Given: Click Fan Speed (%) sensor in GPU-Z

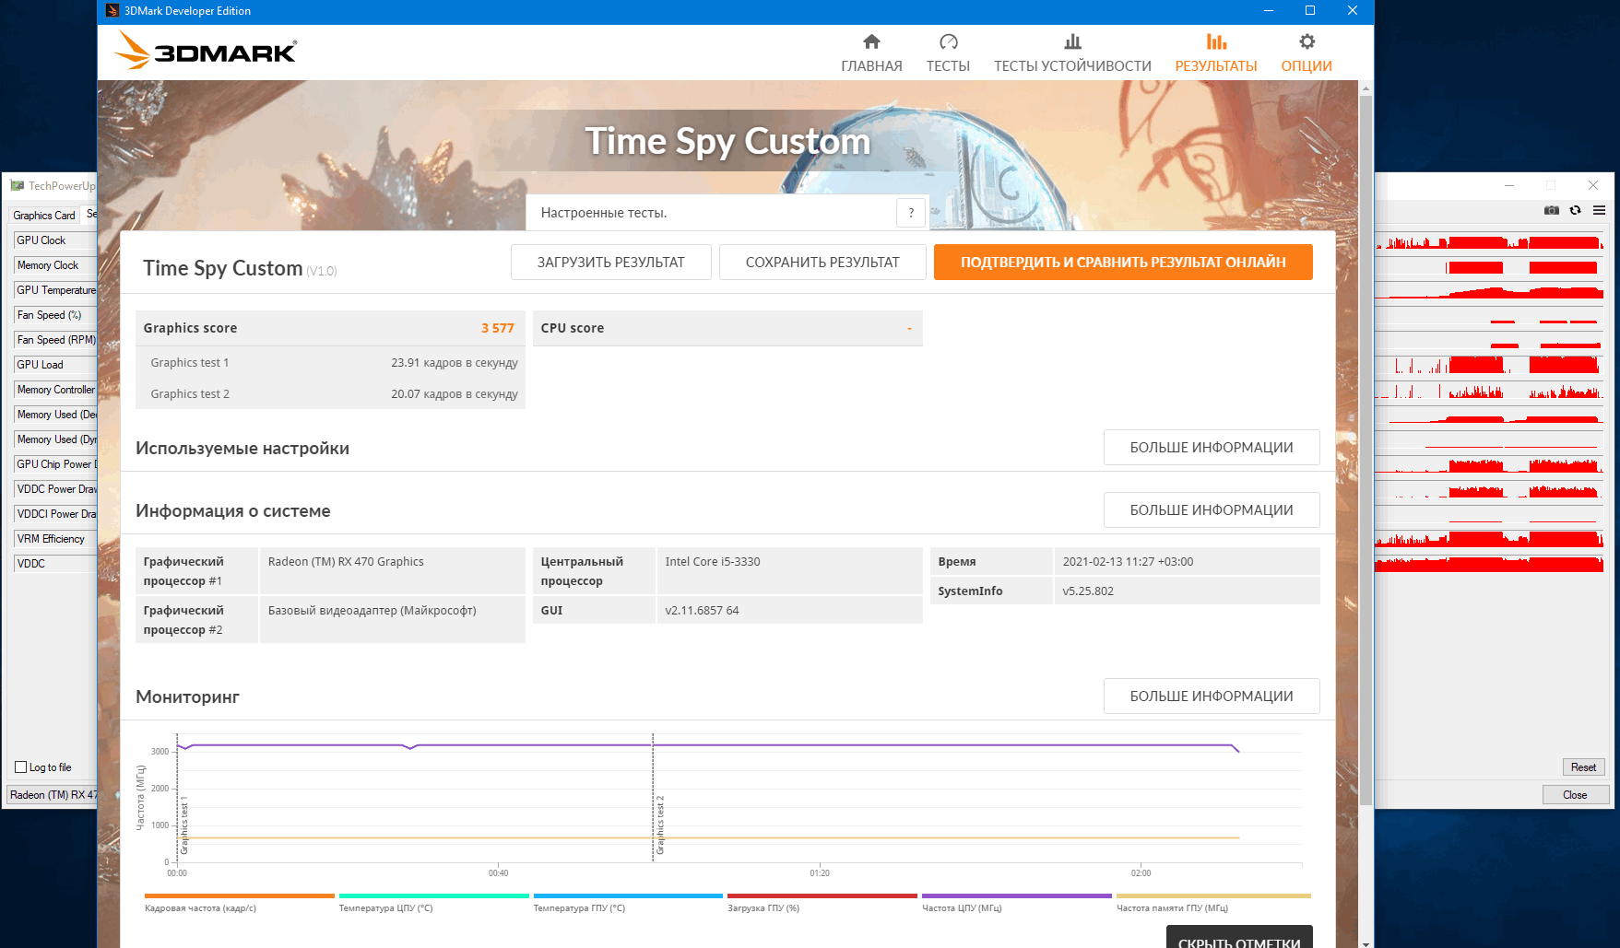Looking at the screenshot, I should point(55,315).
